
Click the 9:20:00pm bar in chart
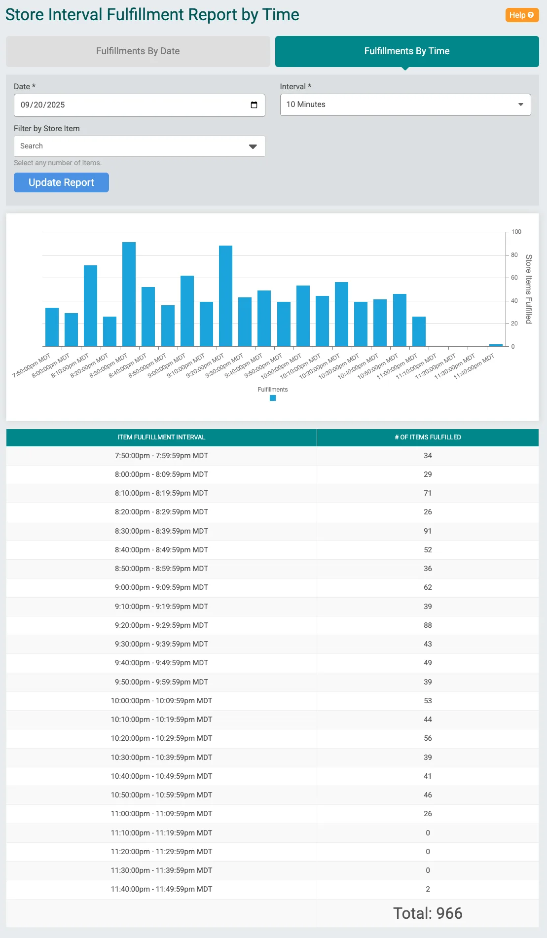tap(225, 296)
